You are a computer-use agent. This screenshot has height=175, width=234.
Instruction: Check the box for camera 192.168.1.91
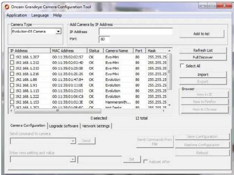[x=12, y=85]
